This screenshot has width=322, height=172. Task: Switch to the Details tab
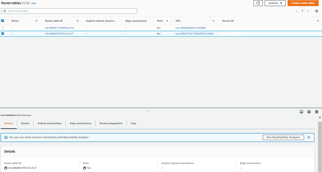[8, 123]
